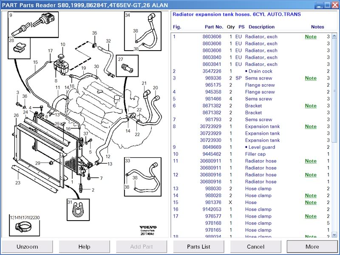This screenshot has width=340, height=255.
Task: Click the parts list scrollbar thumb
Action: (334, 91)
